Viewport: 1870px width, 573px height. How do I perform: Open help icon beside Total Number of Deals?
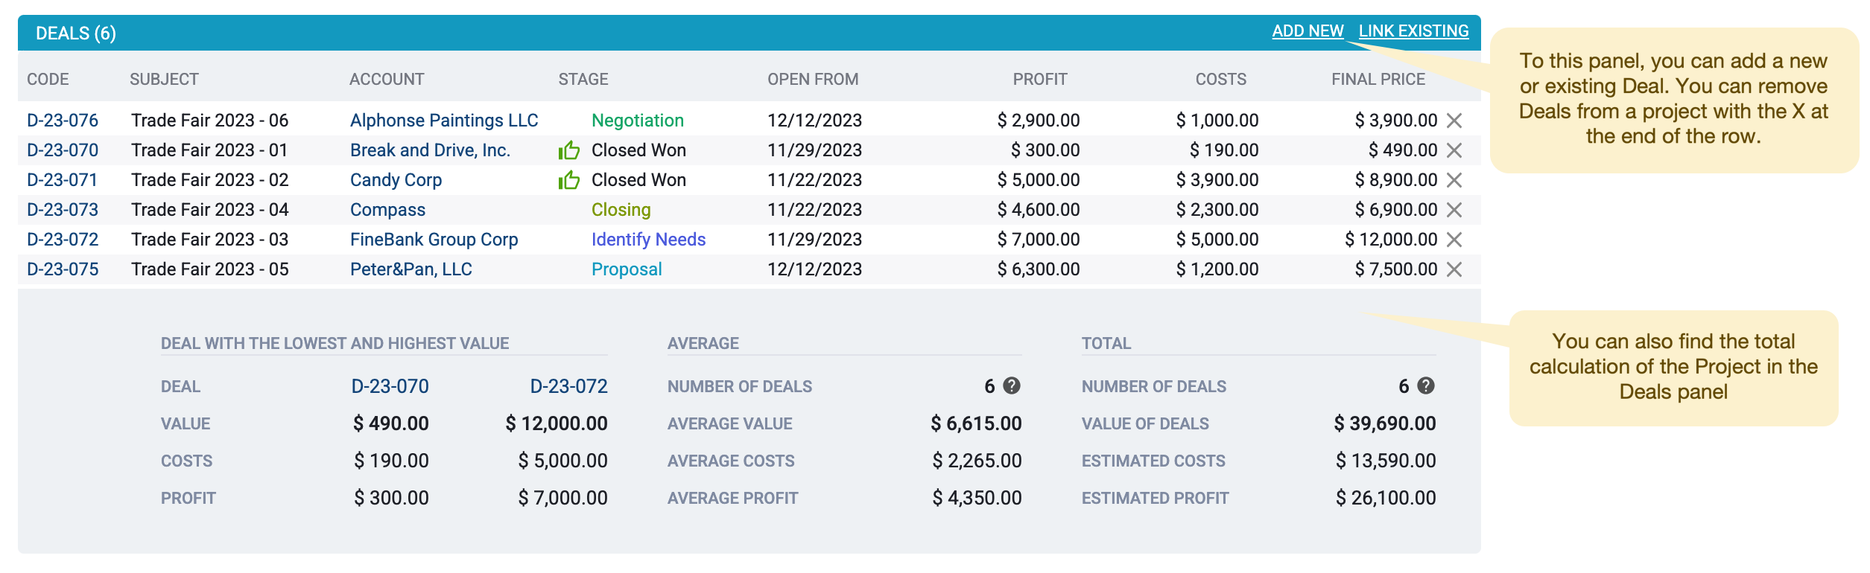(1425, 385)
